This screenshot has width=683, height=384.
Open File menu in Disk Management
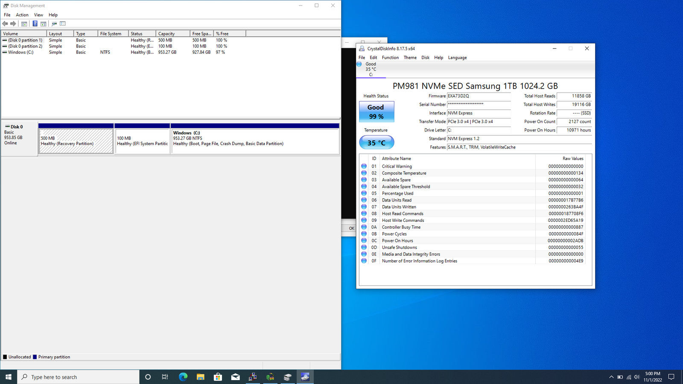pos(7,15)
